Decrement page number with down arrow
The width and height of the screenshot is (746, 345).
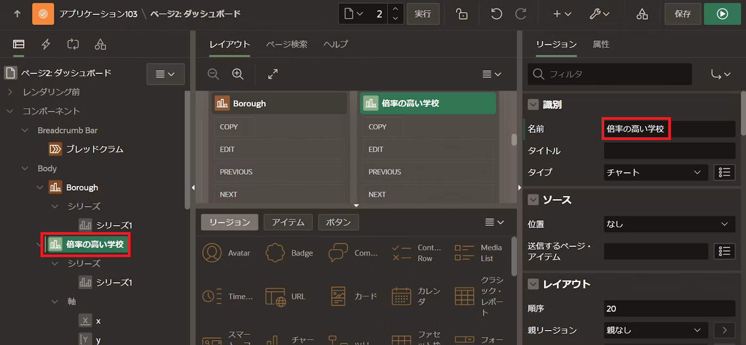tap(395, 19)
